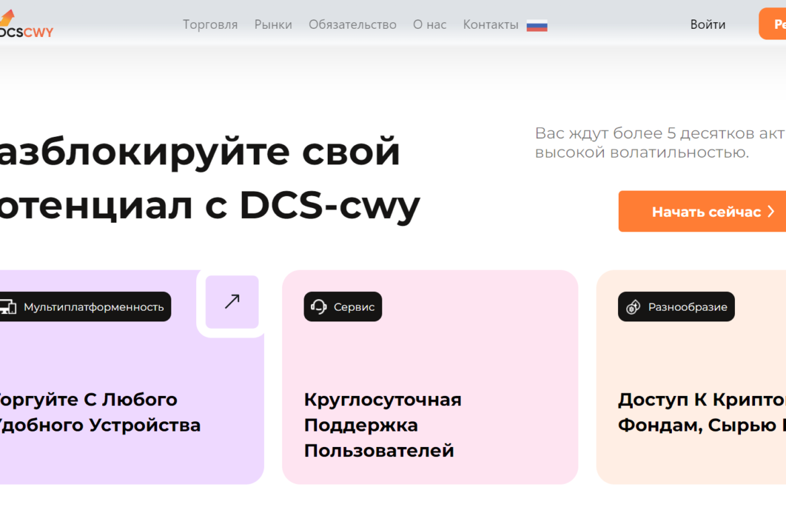Click the diagonal arrow icon on purple card
This screenshot has width=786, height=510.
pos(232,302)
